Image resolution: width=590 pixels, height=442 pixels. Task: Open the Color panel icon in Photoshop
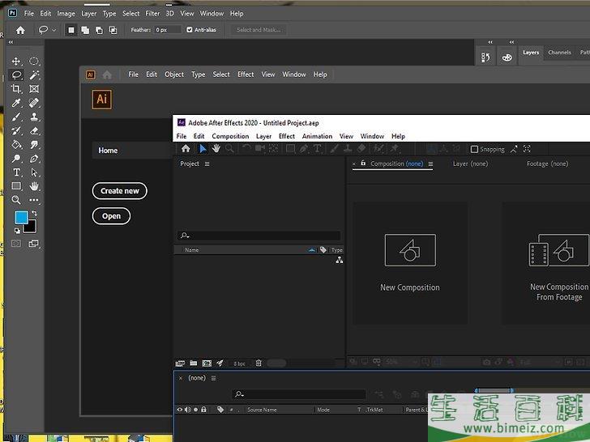tap(507, 57)
